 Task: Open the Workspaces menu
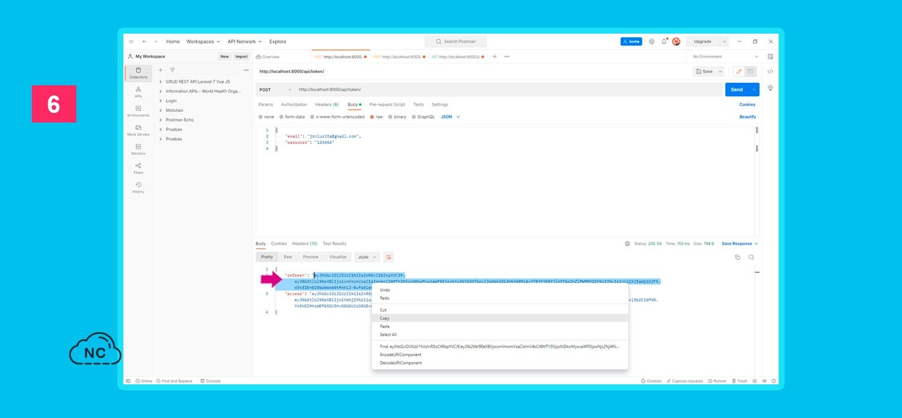(x=202, y=41)
